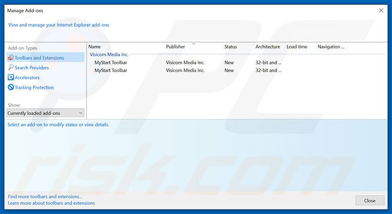The image size is (392, 214).
Task: Click the Navigation column header
Action: pyautogui.click(x=332, y=47)
